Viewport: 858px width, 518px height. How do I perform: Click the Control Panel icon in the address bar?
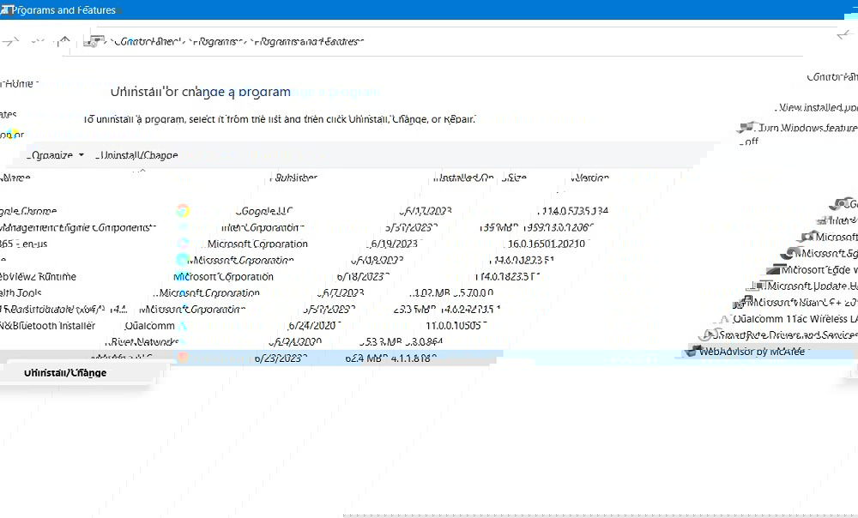click(x=96, y=41)
